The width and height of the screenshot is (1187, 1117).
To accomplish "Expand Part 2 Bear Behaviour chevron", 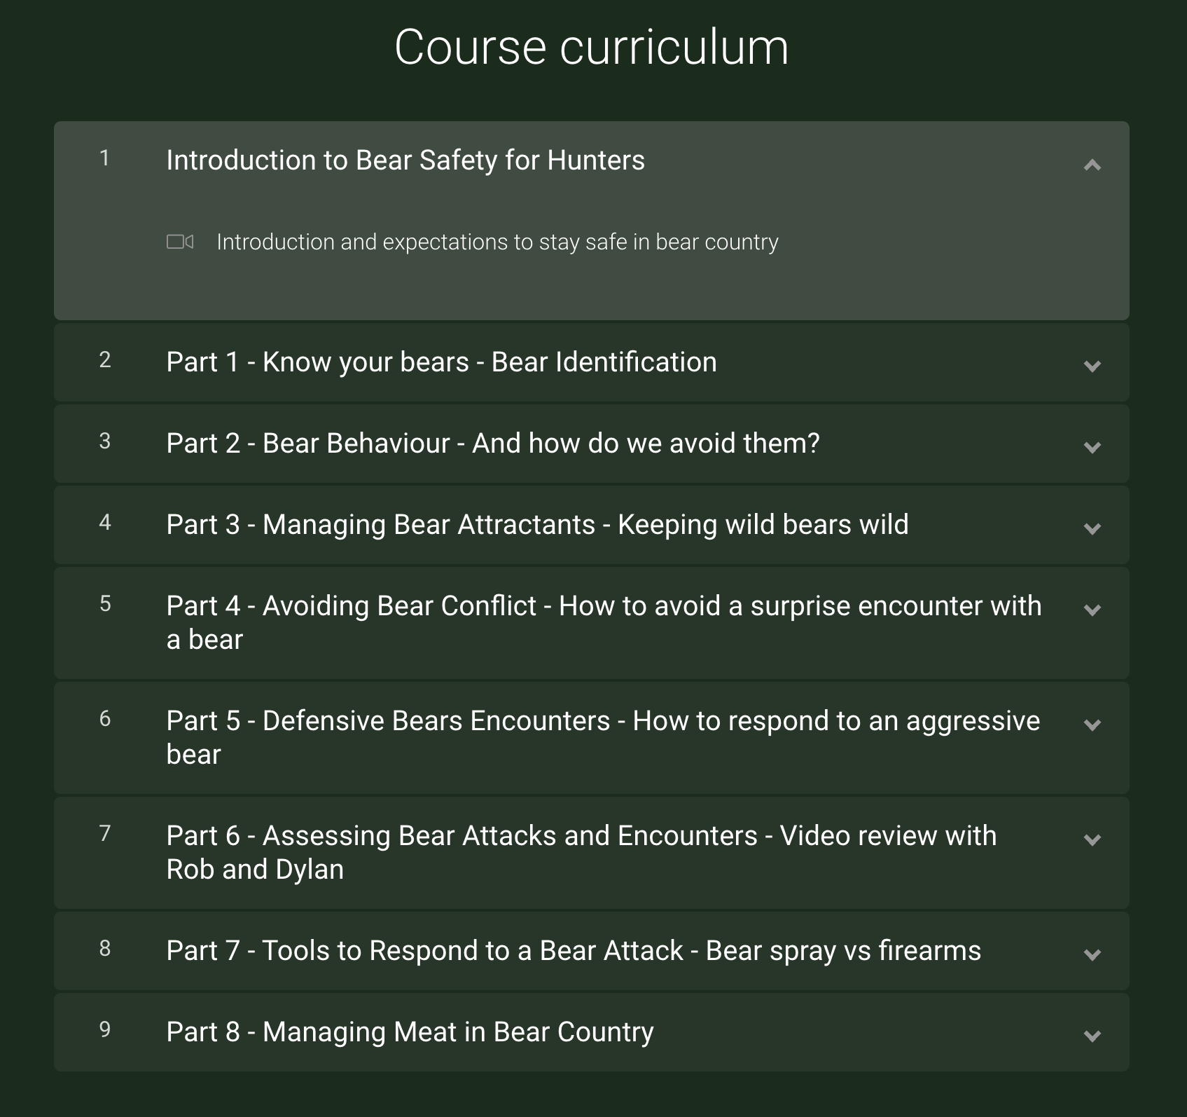I will tap(1092, 447).
